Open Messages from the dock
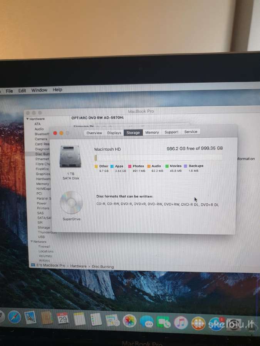 (146, 321)
